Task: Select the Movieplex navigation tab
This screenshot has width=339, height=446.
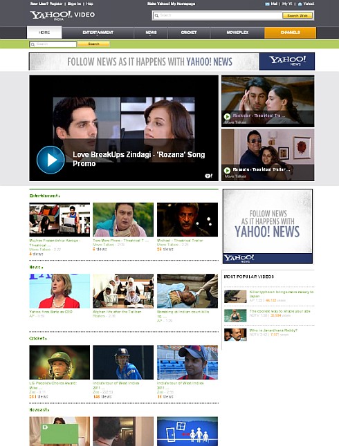Action: tap(237, 32)
